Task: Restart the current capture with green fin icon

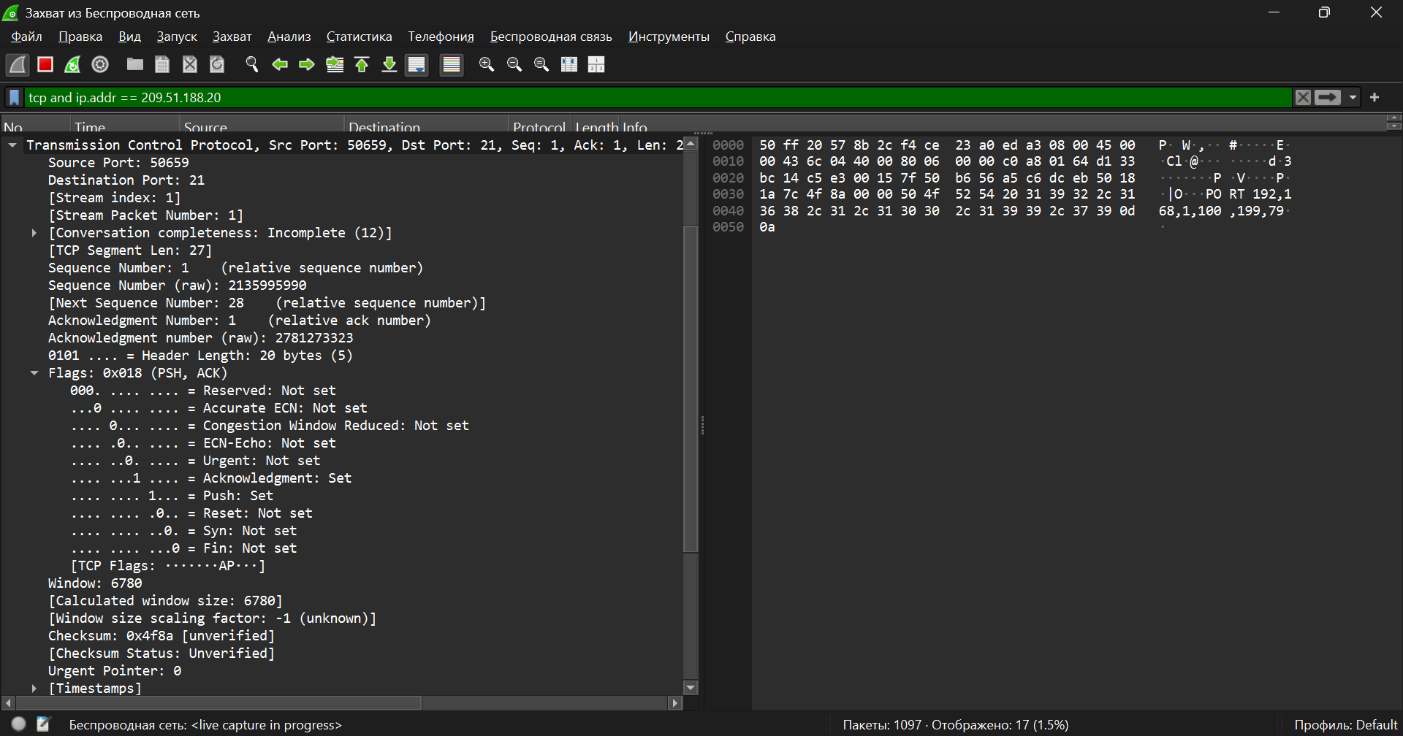Action: (x=72, y=65)
